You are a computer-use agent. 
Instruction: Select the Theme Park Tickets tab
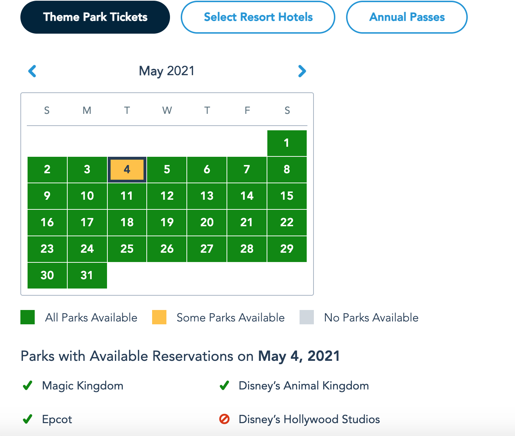[95, 17]
